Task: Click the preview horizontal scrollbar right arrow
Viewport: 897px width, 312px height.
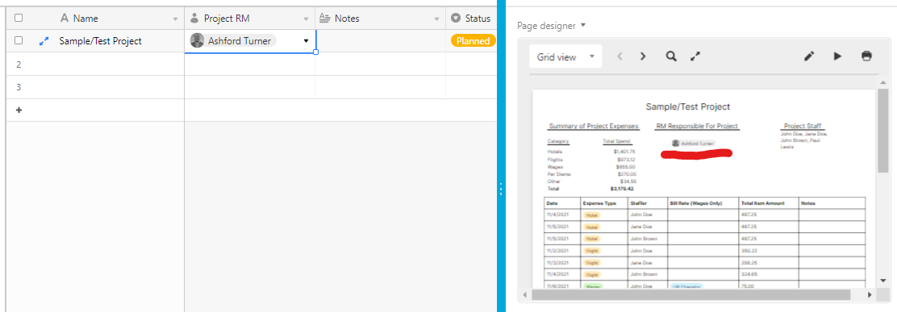Action: pyautogui.click(x=869, y=295)
